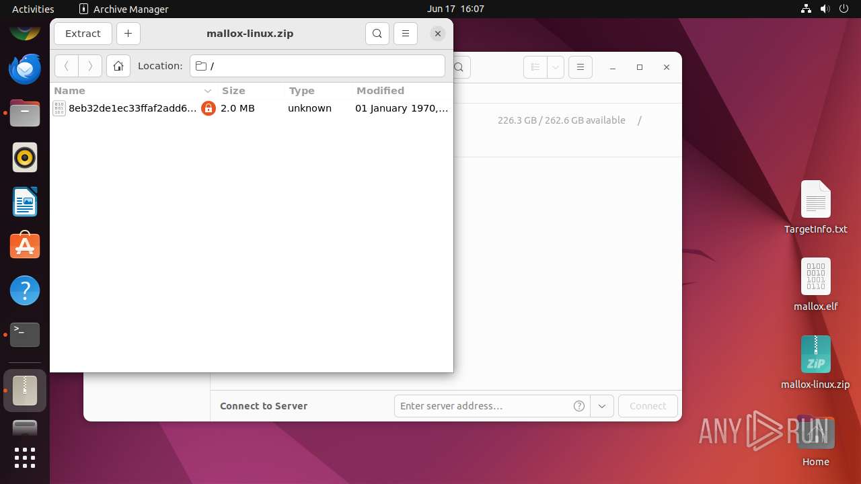Open Files from the dock
This screenshot has width=861, height=484.
[25, 114]
